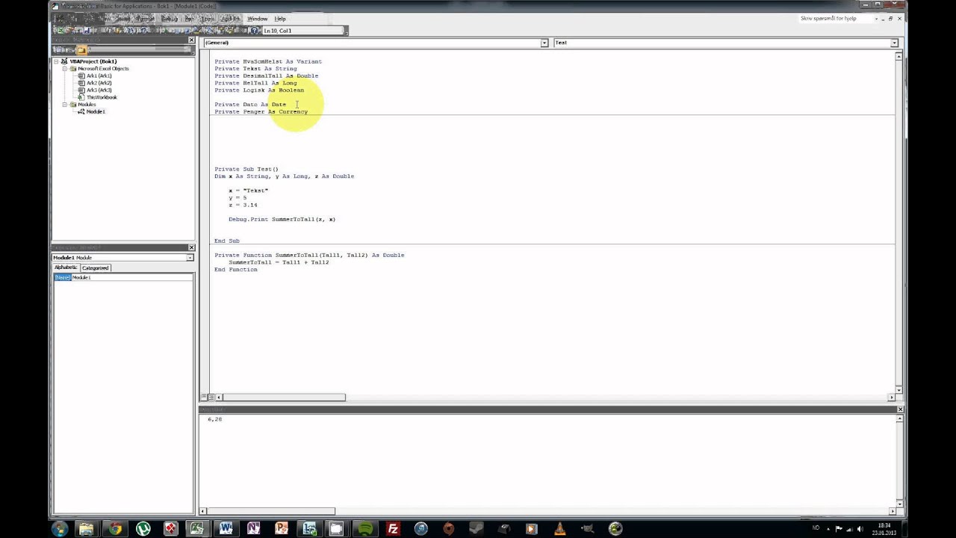Switch to the Alphabetic properties tab
The height and width of the screenshot is (538, 956).
66,268
